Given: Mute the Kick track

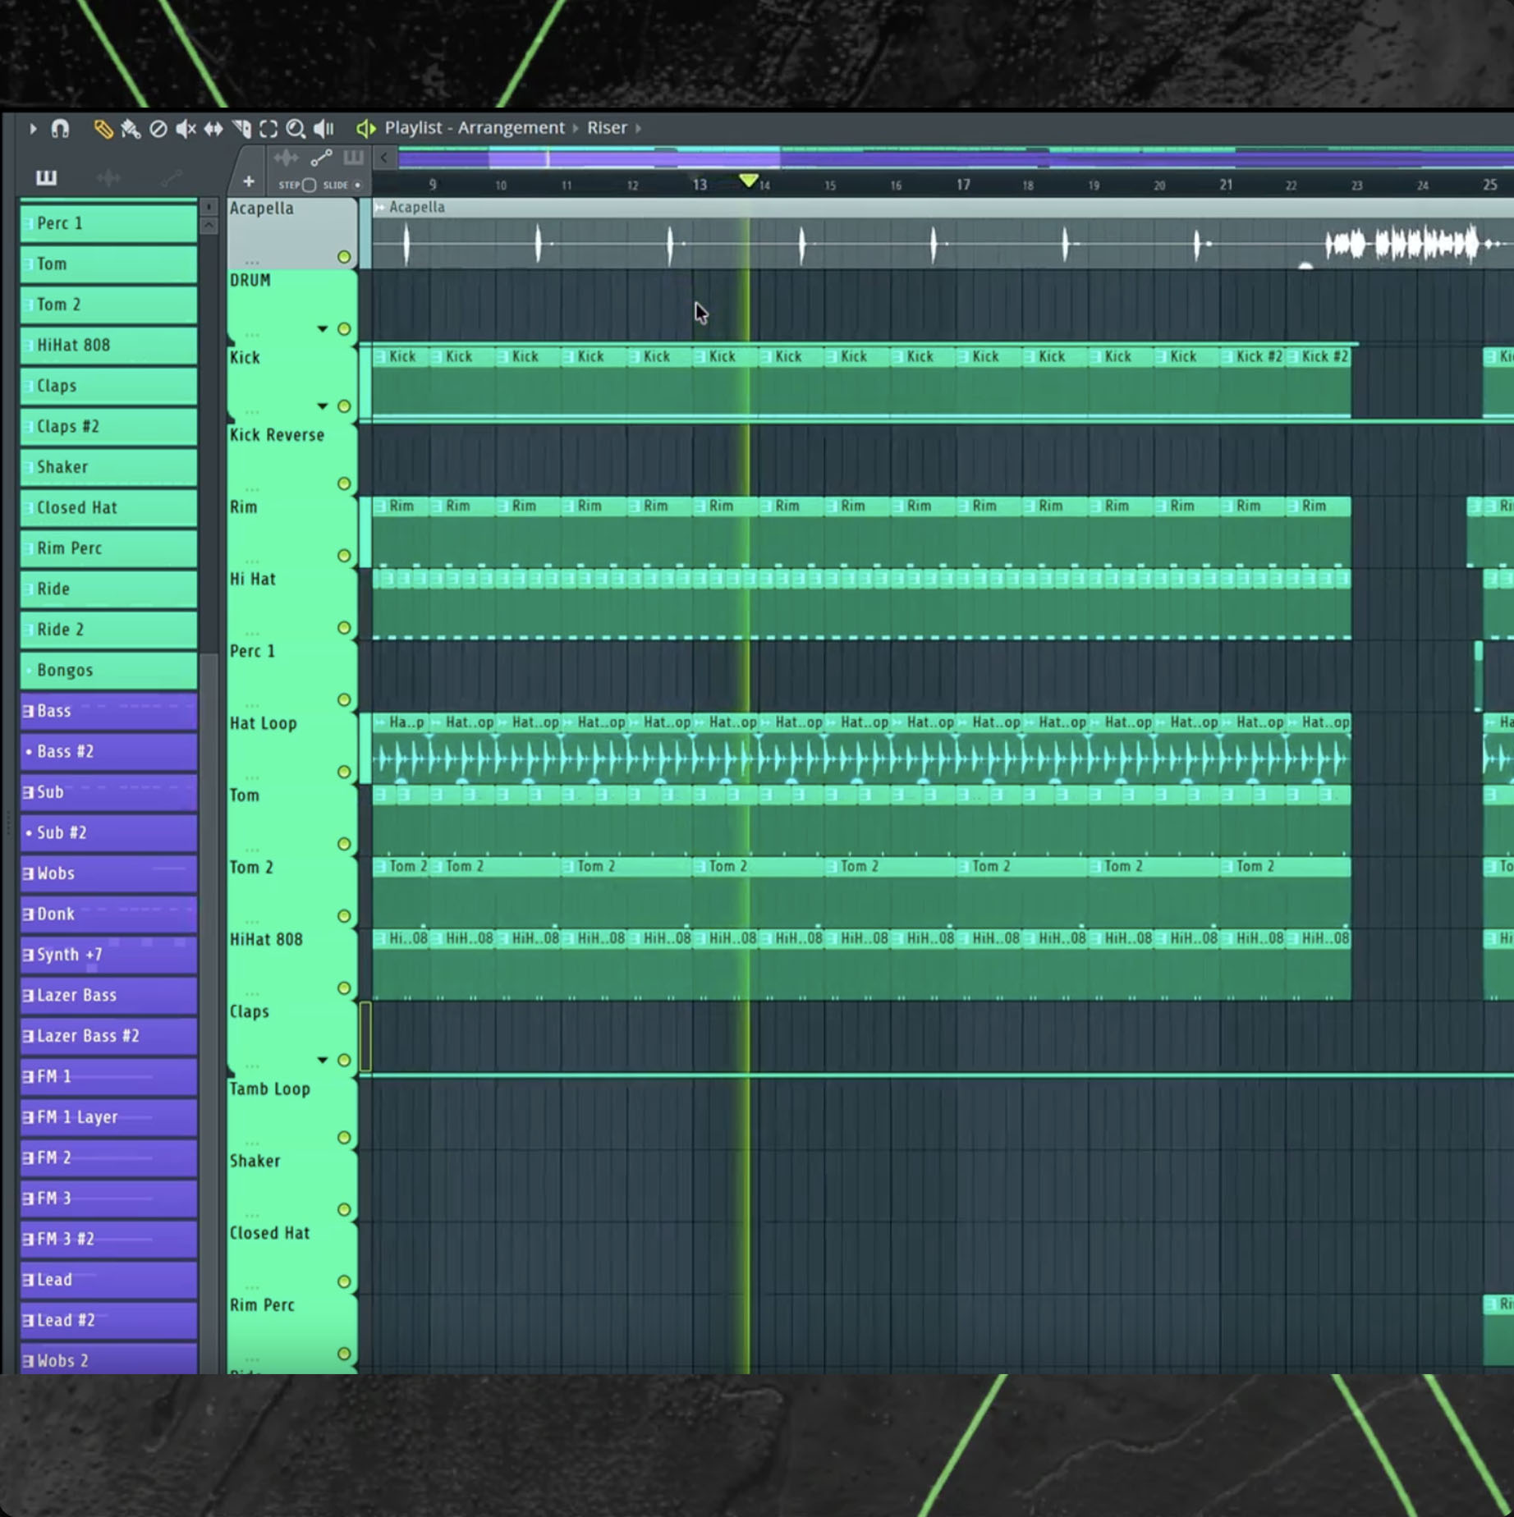Looking at the screenshot, I should (344, 406).
